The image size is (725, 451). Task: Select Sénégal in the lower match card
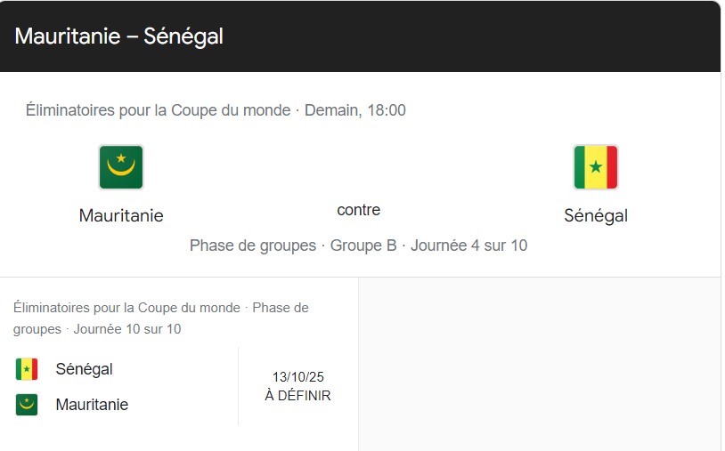[x=85, y=369]
